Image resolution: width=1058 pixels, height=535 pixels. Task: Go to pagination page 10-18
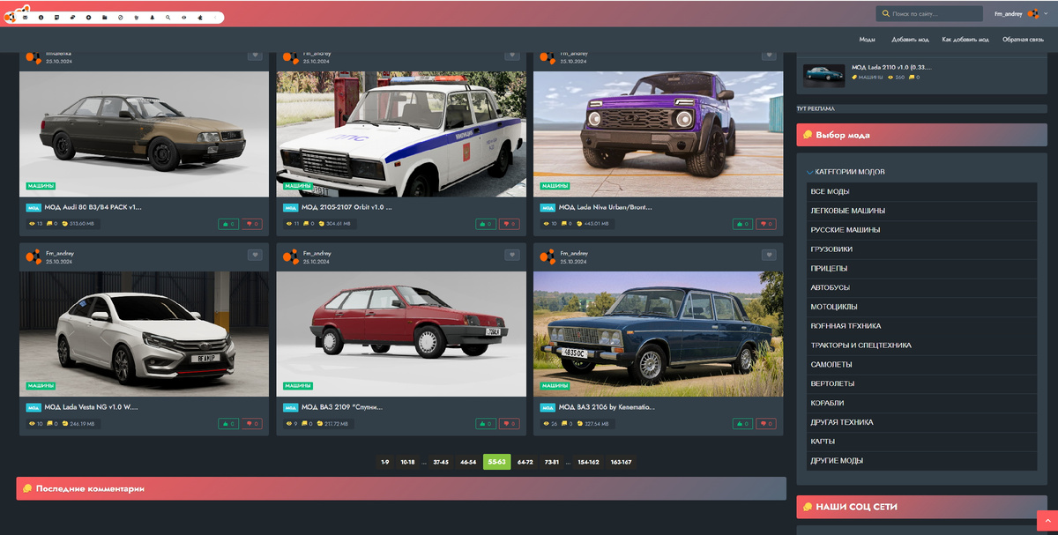[x=407, y=462]
